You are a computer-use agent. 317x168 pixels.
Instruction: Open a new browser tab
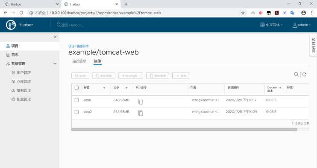(126, 4)
